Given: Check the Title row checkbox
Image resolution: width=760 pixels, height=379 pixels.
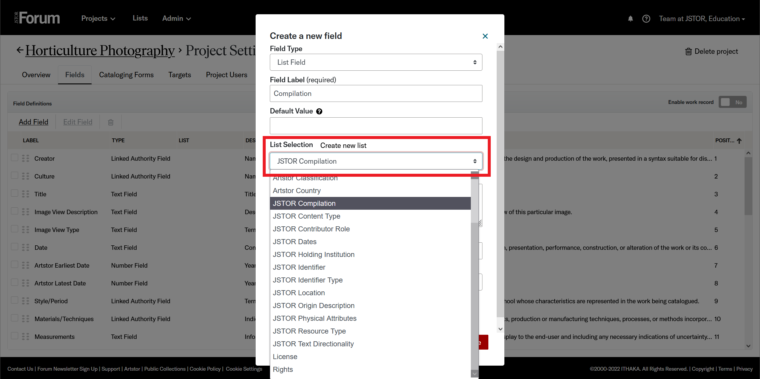Looking at the screenshot, I should [x=15, y=193].
